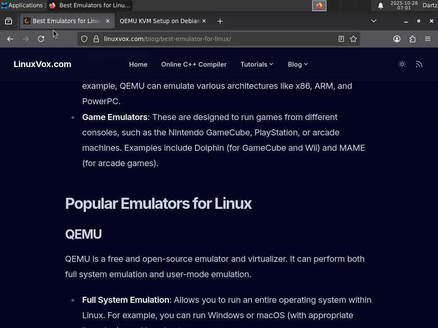Close the Best Emulators for Linux tab

click(x=107, y=21)
